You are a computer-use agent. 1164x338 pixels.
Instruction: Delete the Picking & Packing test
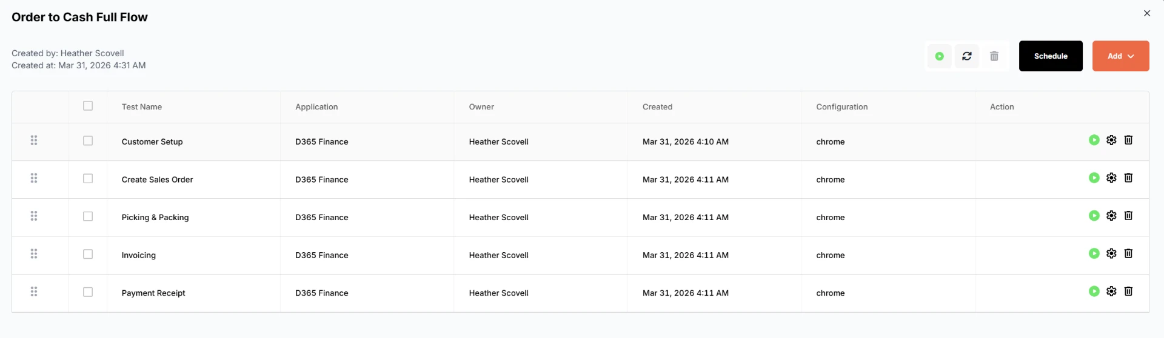click(1128, 216)
